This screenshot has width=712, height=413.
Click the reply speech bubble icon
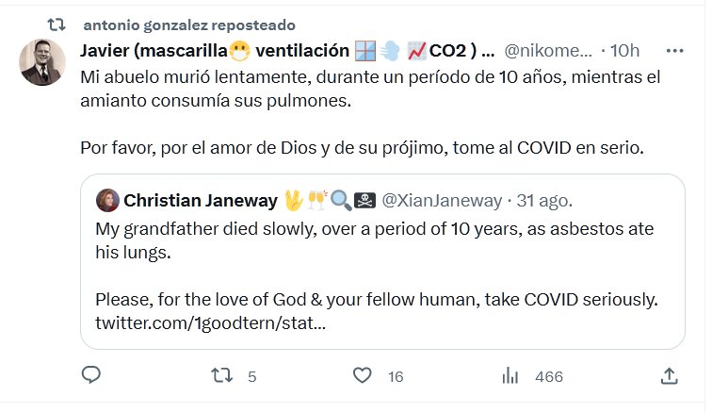coord(91,375)
